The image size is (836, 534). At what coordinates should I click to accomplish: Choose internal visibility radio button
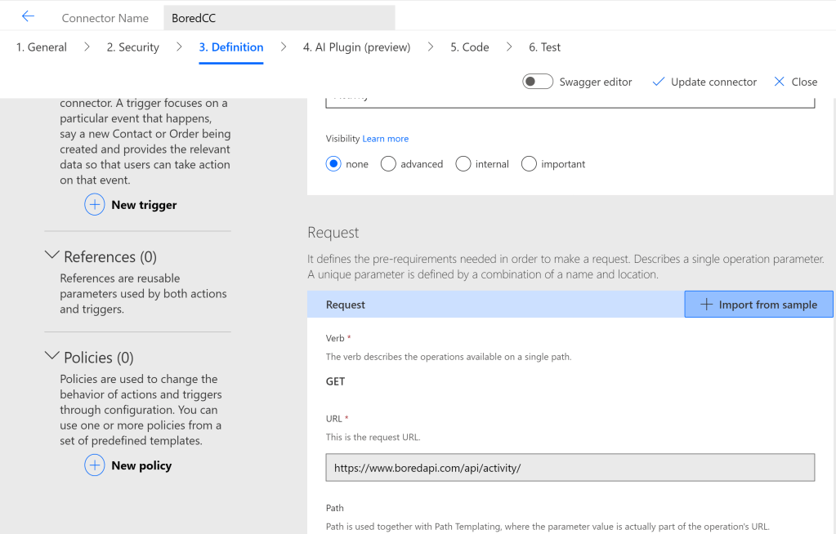pos(463,164)
